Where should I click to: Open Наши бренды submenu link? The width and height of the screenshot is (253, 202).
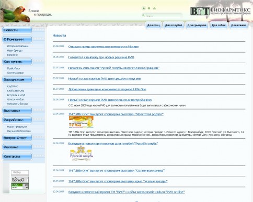pyautogui.click(x=15, y=51)
